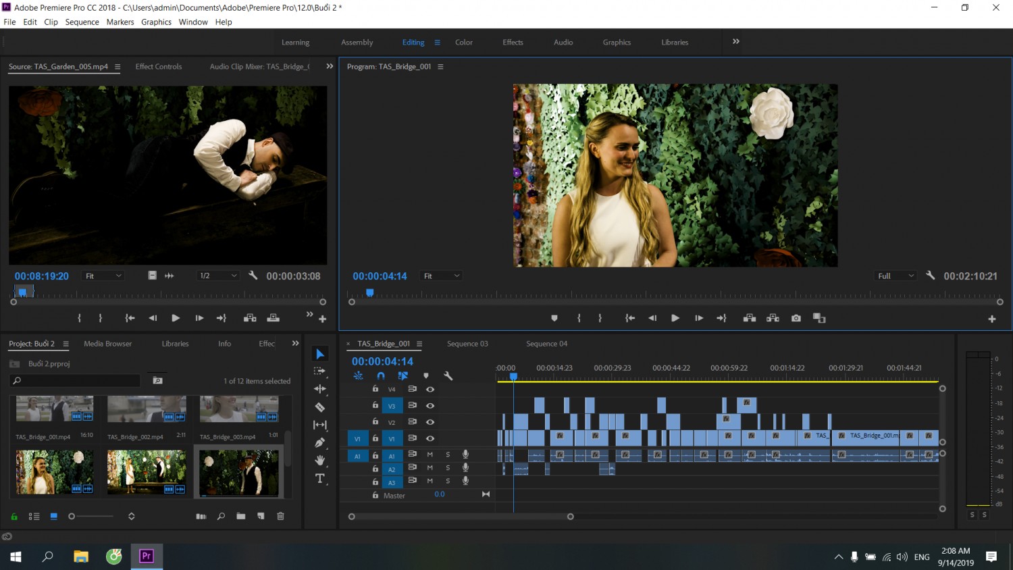
Task: Open the 1/2 playback resolution dropdown
Action: (x=218, y=276)
